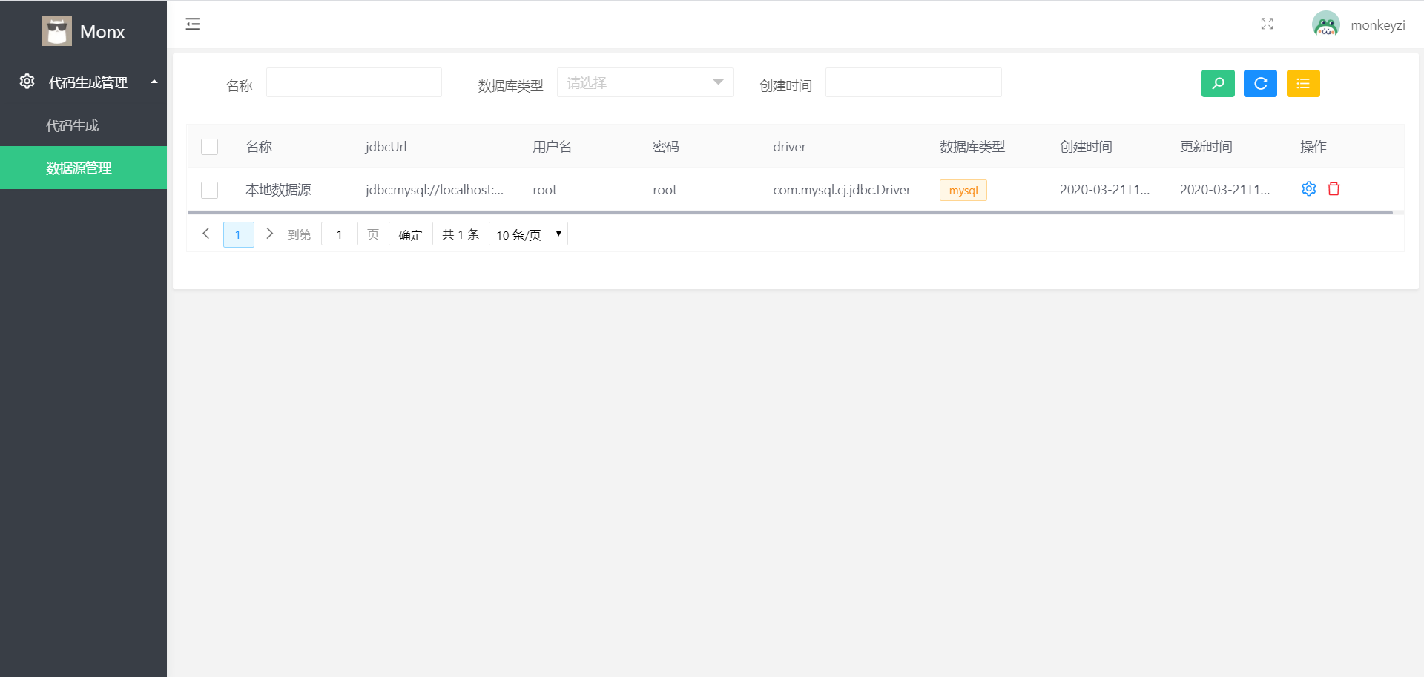The image size is (1424, 677).
Task: Click the 更新时间 column header
Action: pos(1207,147)
